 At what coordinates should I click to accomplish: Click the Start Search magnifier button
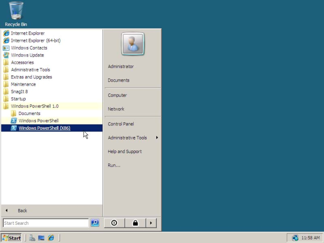95,223
